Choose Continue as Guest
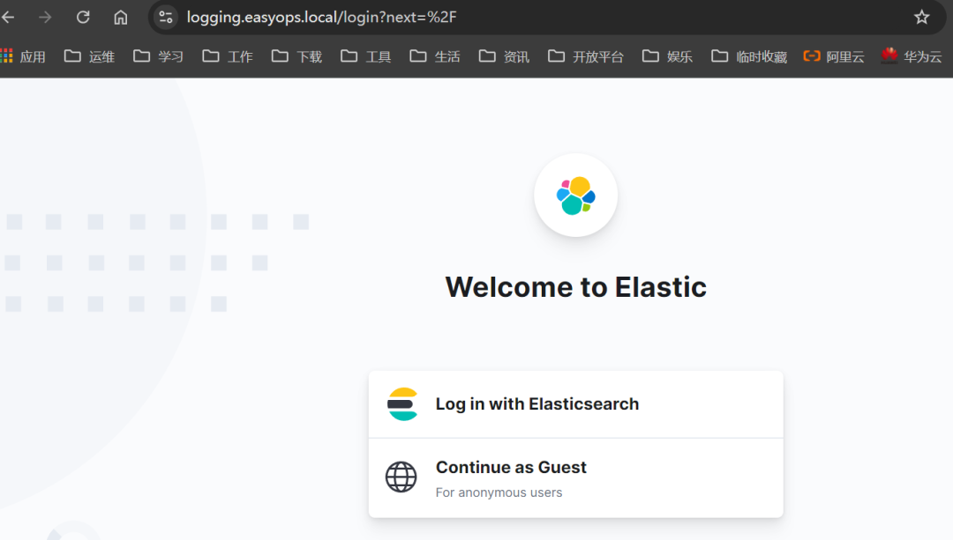Image resolution: width=953 pixels, height=540 pixels. coord(575,478)
